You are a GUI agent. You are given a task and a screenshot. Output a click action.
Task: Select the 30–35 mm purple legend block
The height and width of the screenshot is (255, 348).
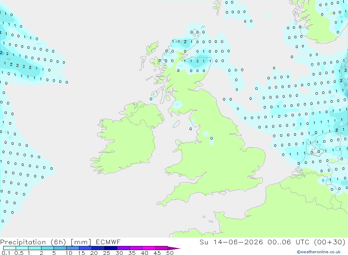[123, 248]
